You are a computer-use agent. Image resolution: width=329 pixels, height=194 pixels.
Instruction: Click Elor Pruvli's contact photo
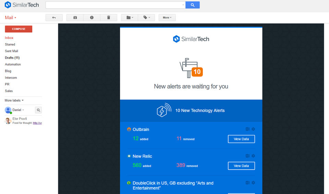[x=8, y=121]
